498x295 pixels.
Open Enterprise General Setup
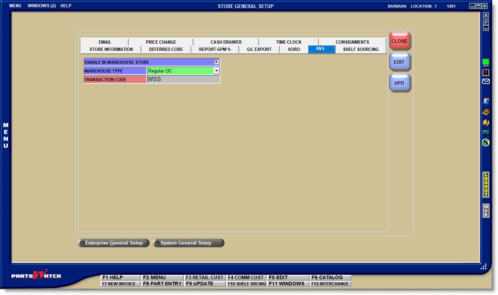pyautogui.click(x=113, y=243)
